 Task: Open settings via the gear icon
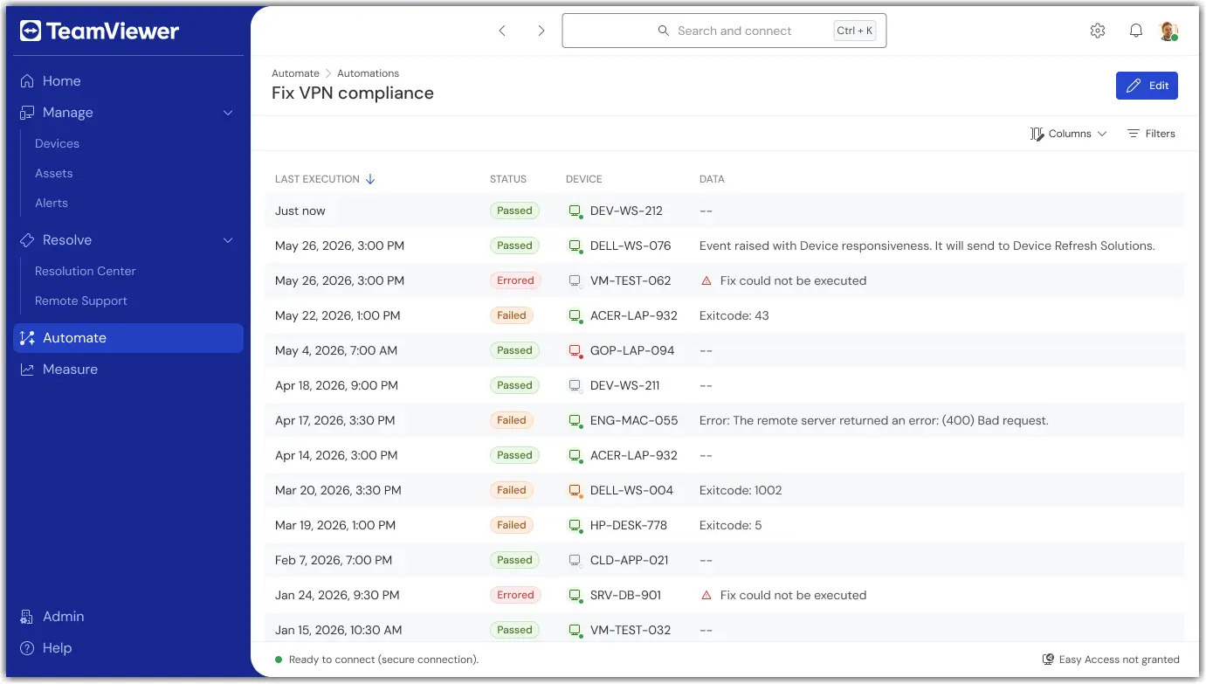(x=1098, y=31)
